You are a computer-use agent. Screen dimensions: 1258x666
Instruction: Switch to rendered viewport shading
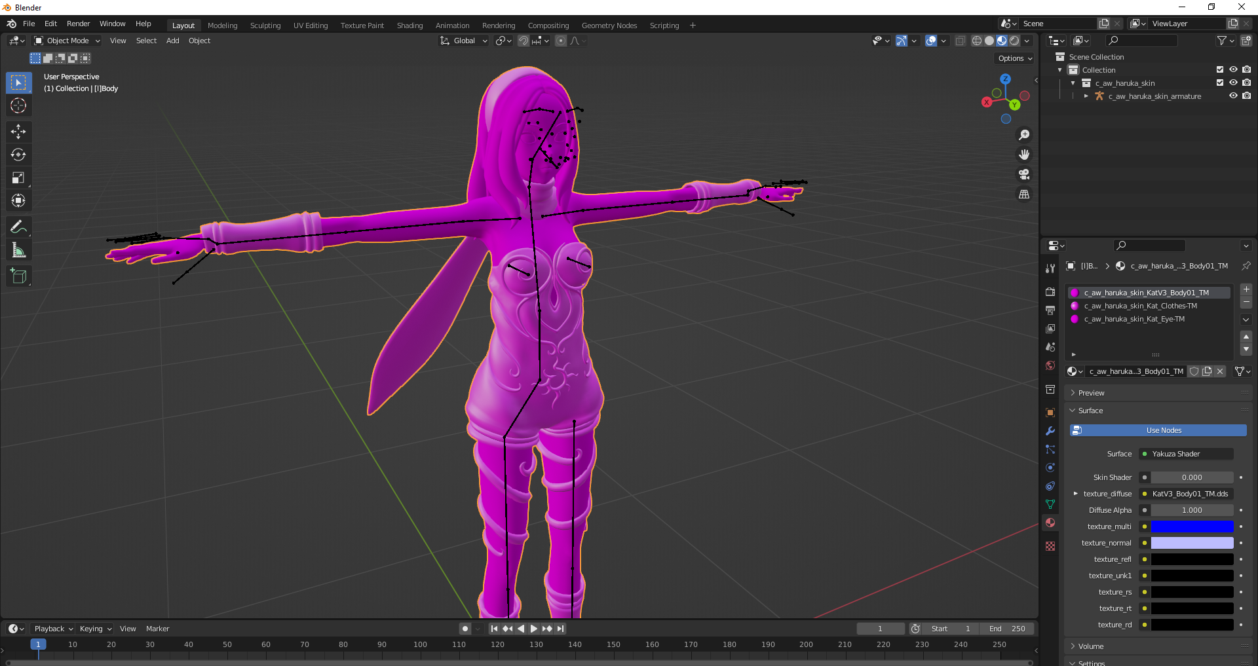[1014, 41]
